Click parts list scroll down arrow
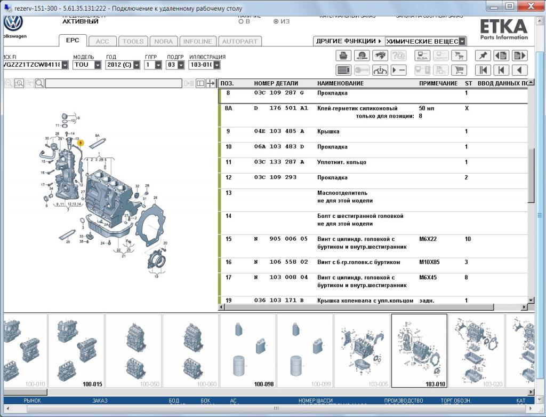The height and width of the screenshot is (417, 546). 531,300
